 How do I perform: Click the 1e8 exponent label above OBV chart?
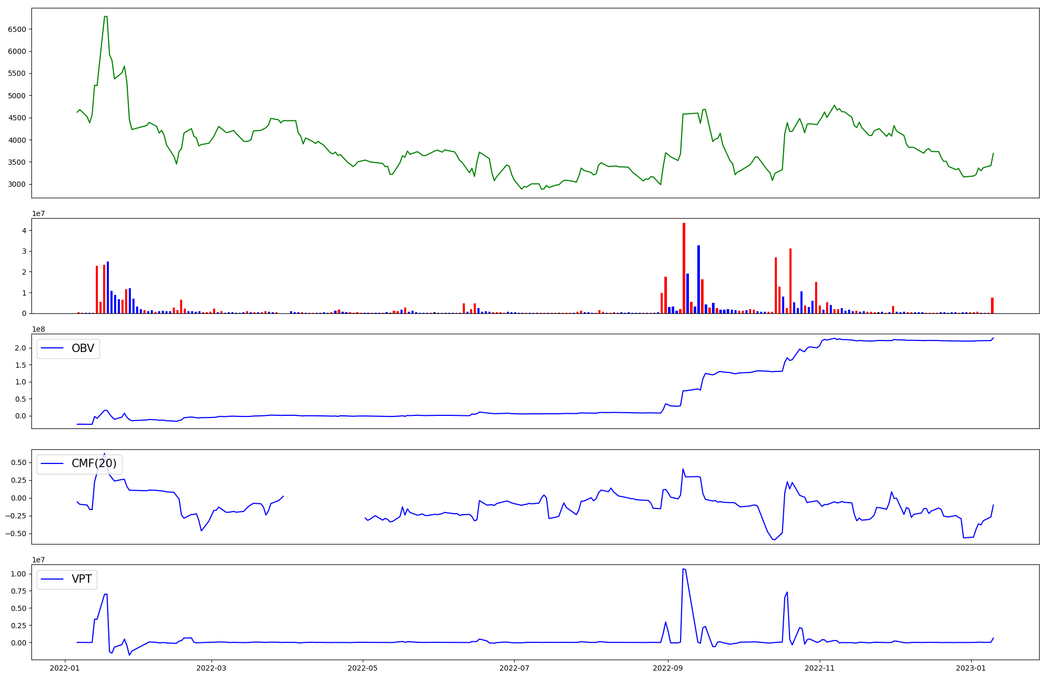click(x=39, y=329)
